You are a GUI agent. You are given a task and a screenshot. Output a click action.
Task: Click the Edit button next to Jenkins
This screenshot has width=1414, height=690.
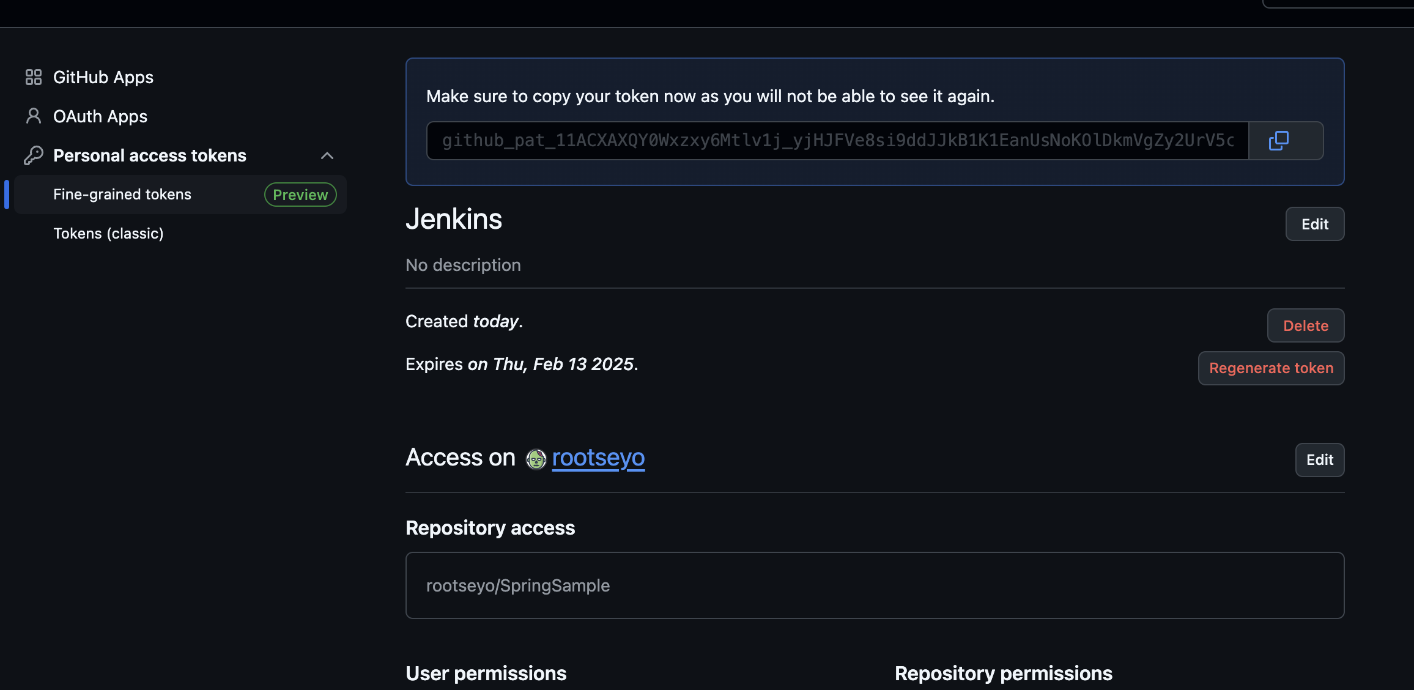pos(1314,224)
